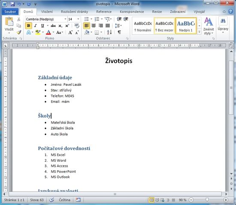Justify the paragraph text
Viewport: 236px width, 205px height.
[108, 26]
